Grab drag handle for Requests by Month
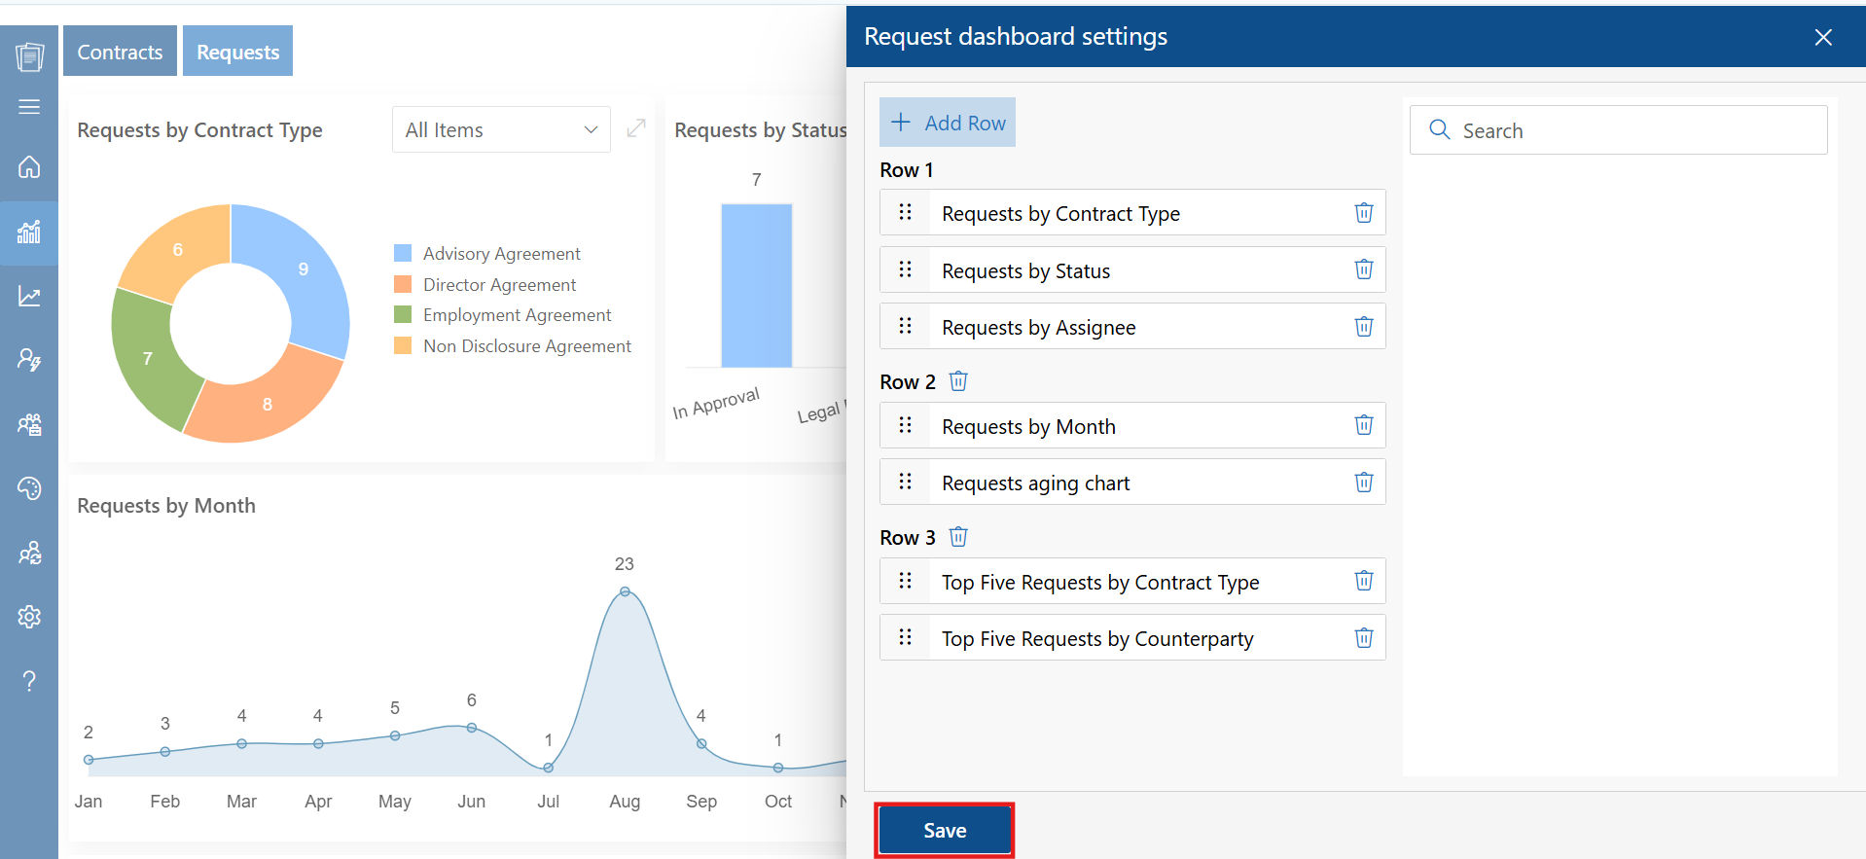This screenshot has width=1866, height=859. tap(905, 425)
